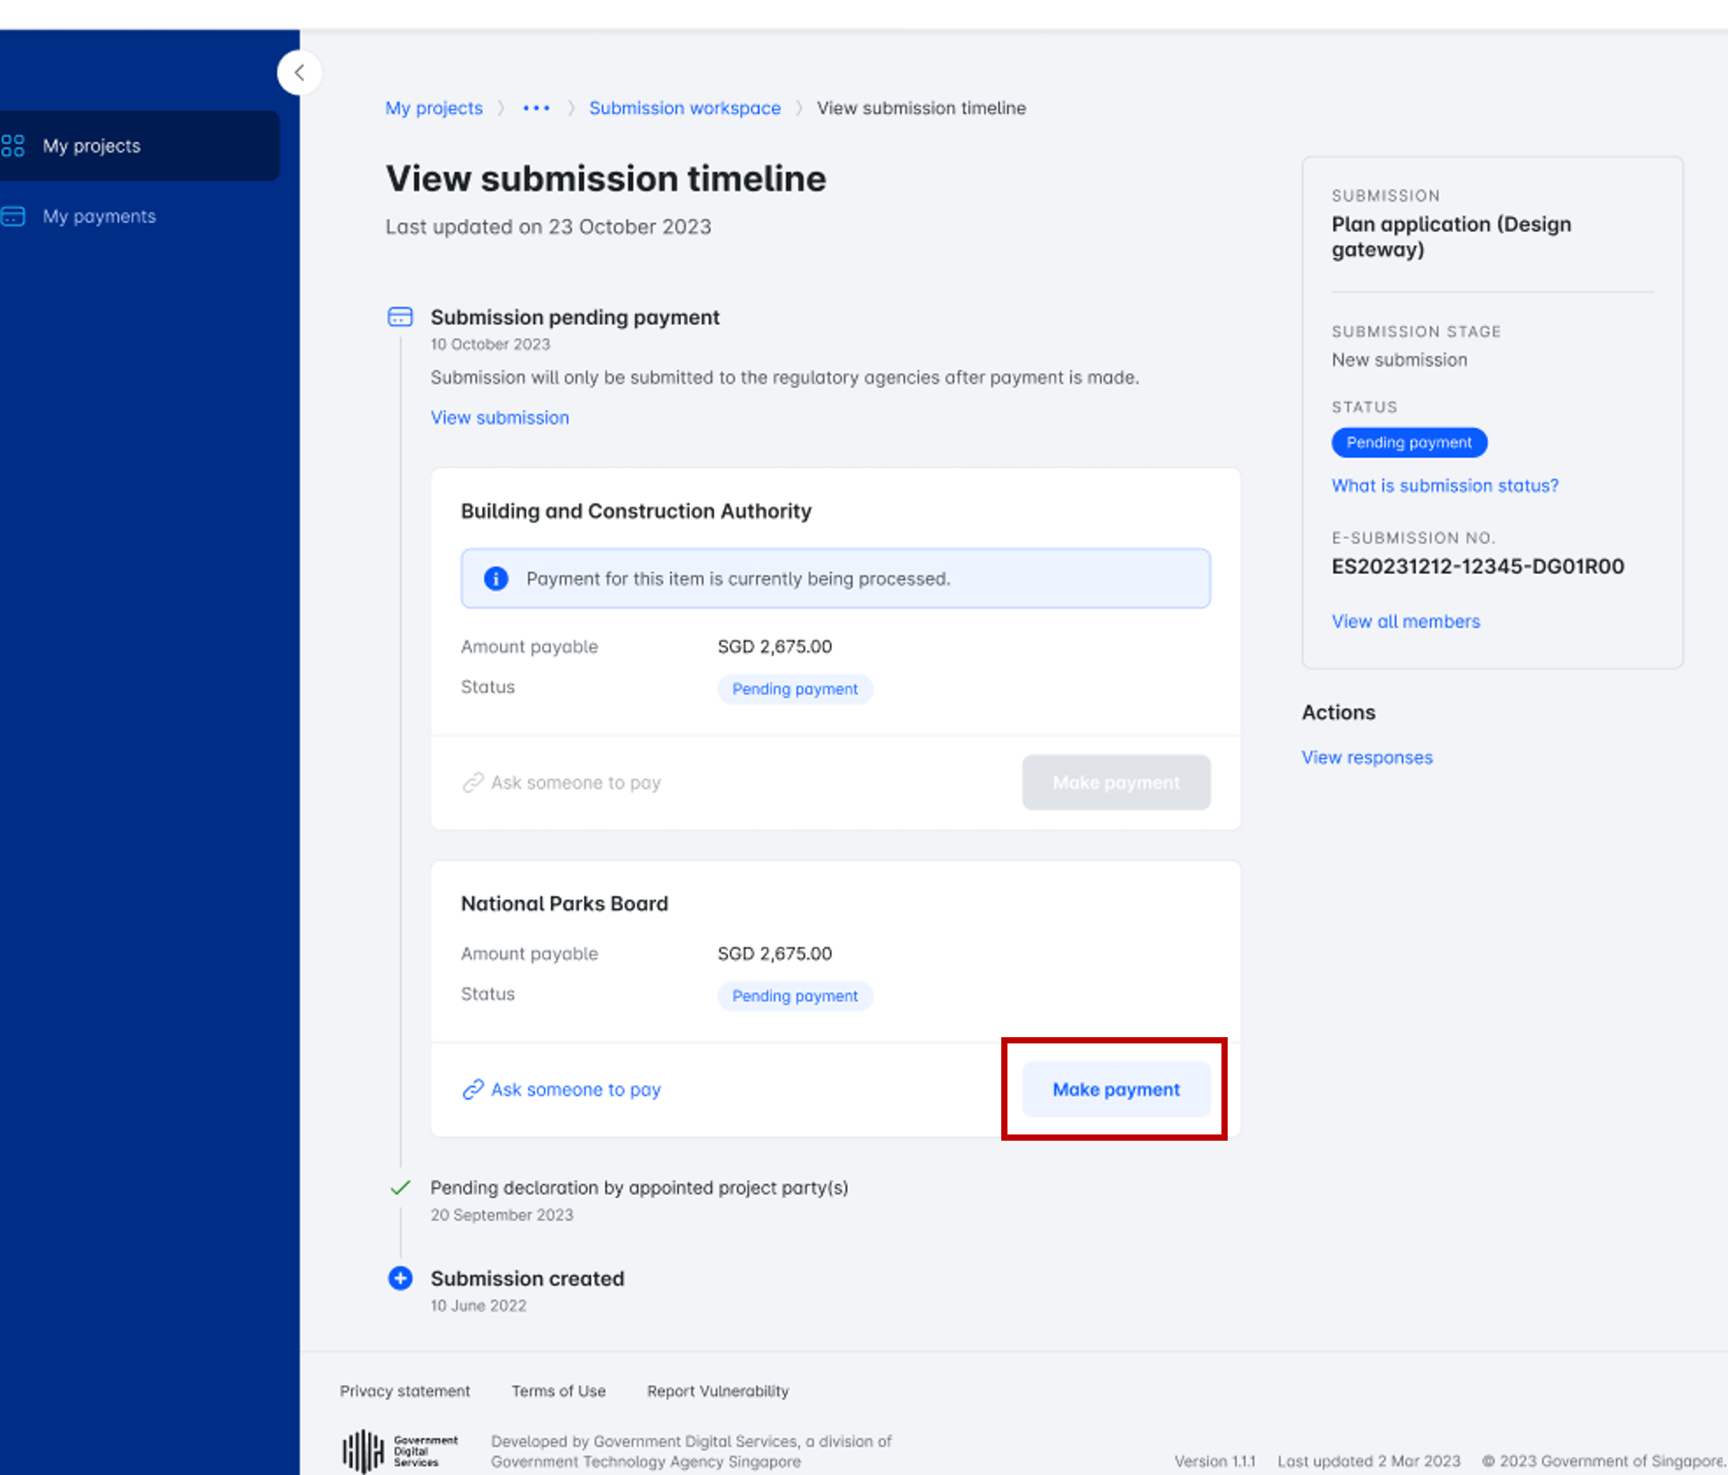Click the Report Vulnerability footer link

(x=717, y=1391)
